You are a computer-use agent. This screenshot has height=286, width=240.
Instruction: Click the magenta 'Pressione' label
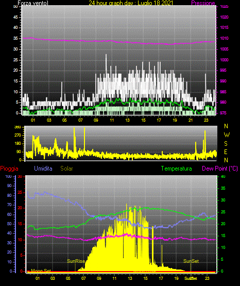[x=203, y=3]
